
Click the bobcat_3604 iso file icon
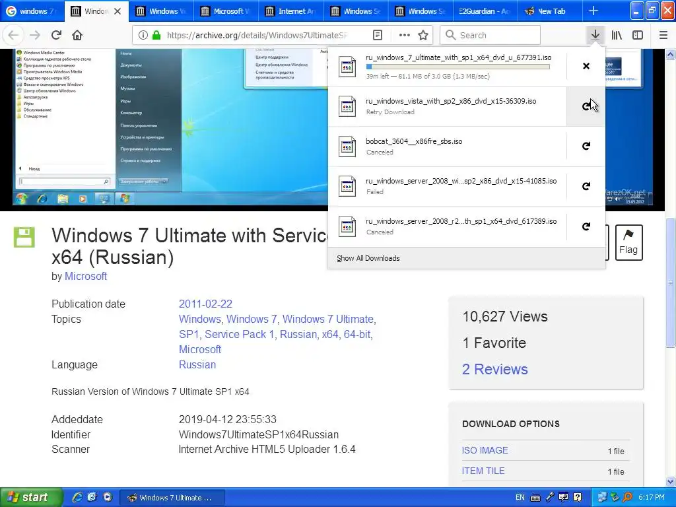coord(347,147)
